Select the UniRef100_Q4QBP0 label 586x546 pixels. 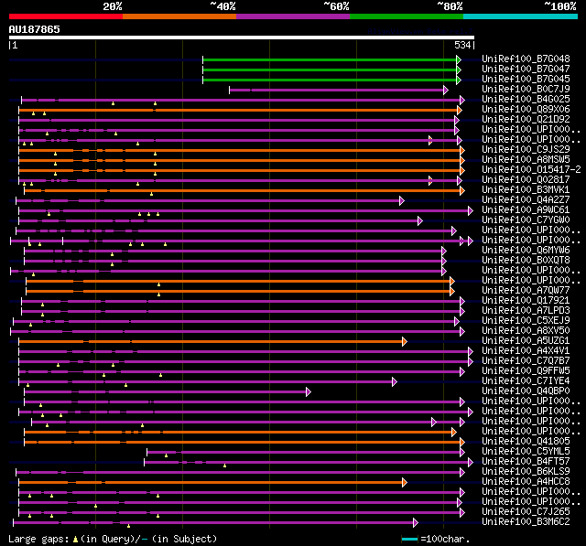(526, 391)
